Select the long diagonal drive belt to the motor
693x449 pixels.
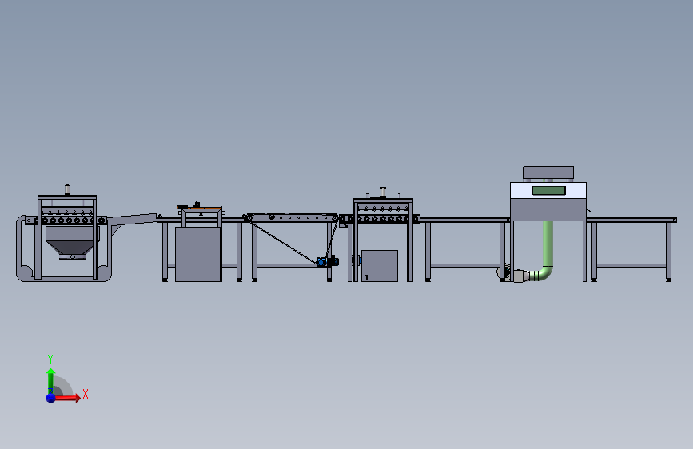(x=283, y=242)
